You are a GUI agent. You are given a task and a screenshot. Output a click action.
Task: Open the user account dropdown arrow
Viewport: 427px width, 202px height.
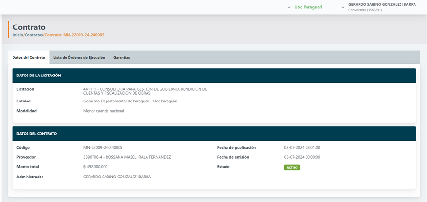click(x=343, y=7)
